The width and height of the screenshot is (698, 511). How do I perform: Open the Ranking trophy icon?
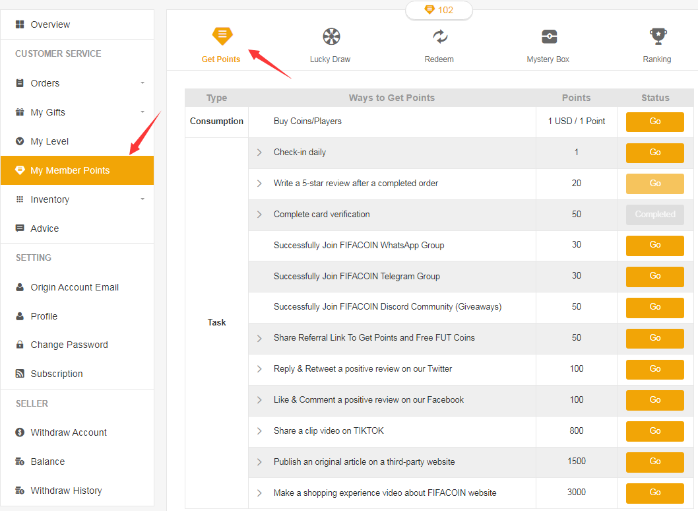[657, 36]
